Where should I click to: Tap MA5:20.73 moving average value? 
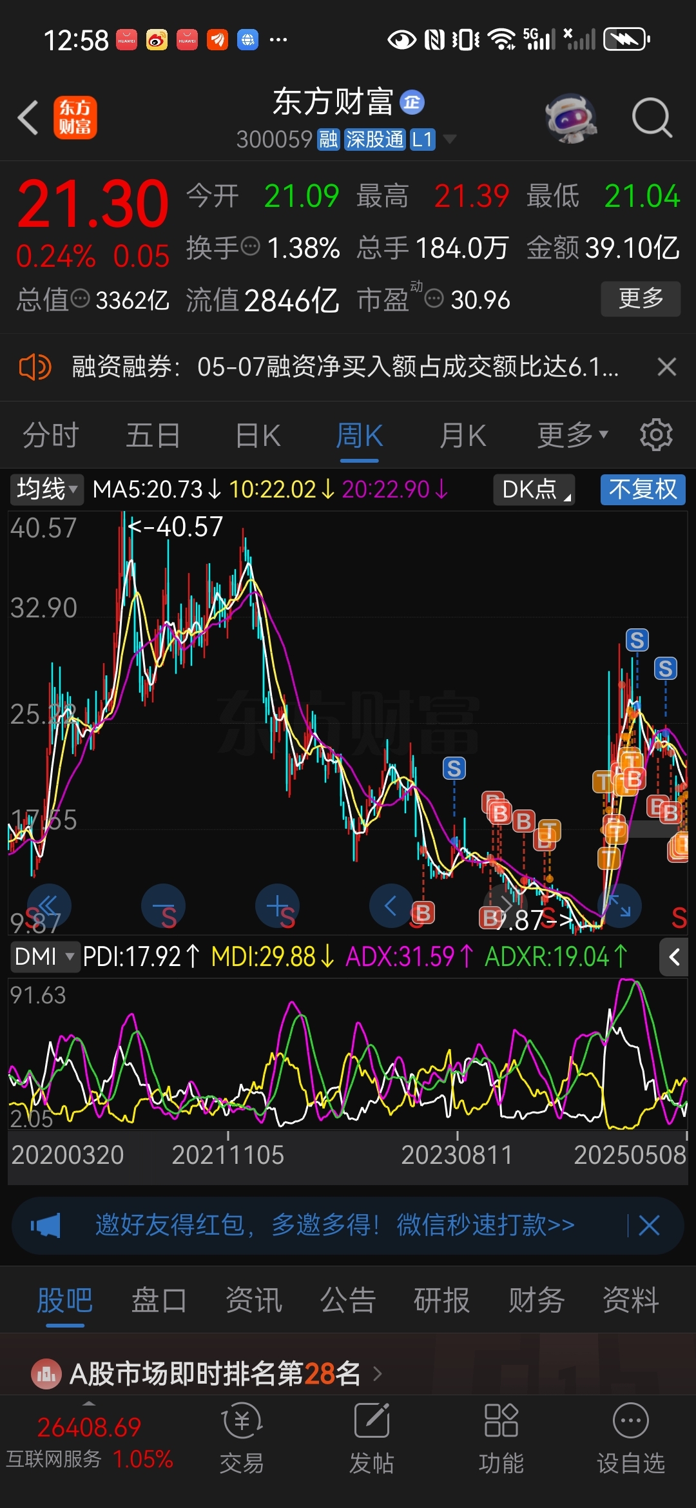[x=157, y=489]
